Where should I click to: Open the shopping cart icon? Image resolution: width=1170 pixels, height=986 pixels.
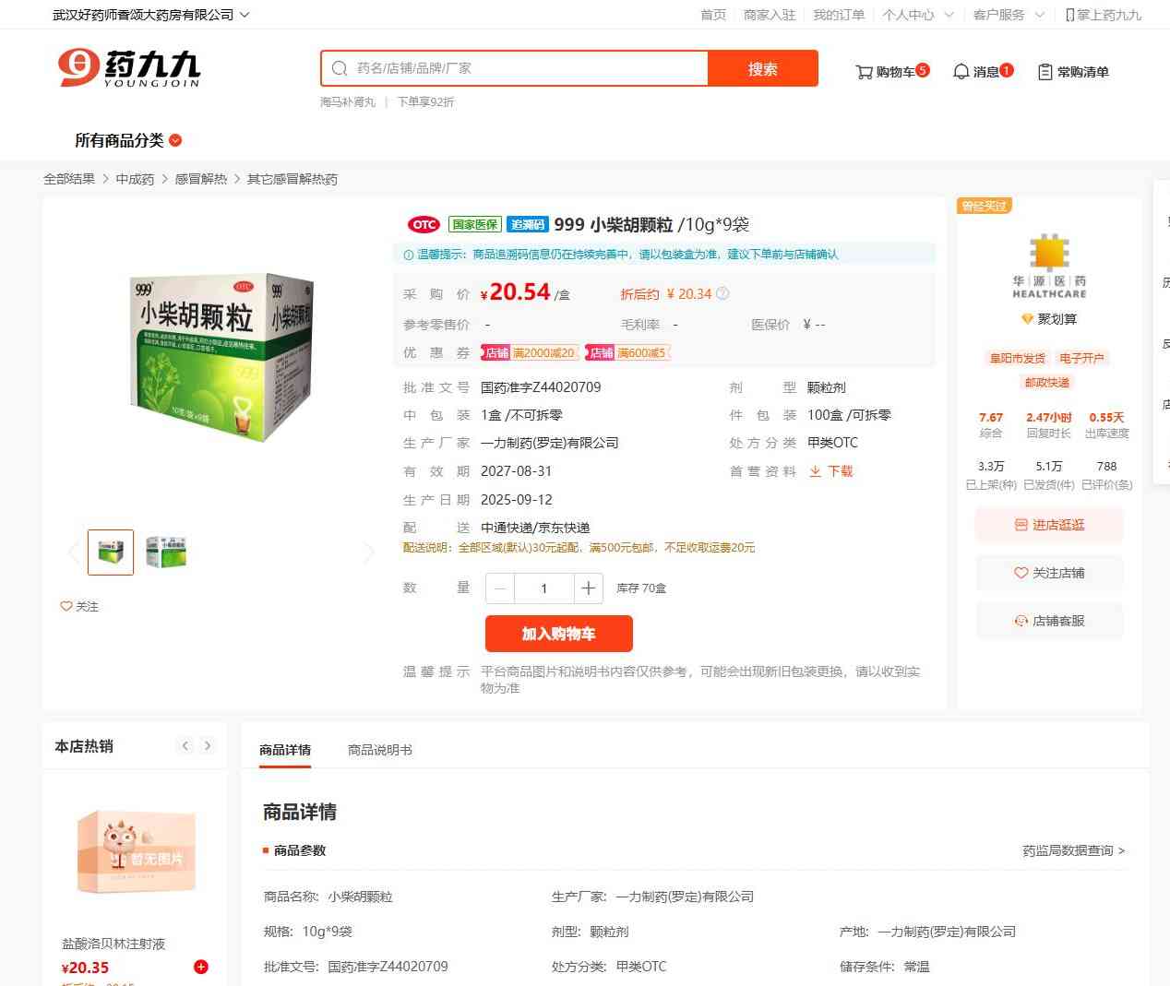click(x=864, y=72)
